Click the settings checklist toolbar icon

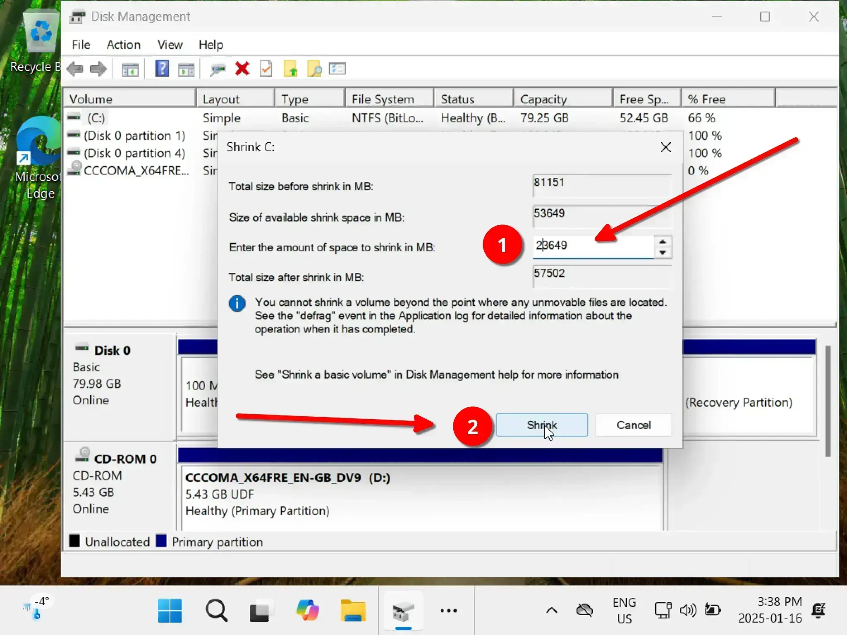[337, 69]
